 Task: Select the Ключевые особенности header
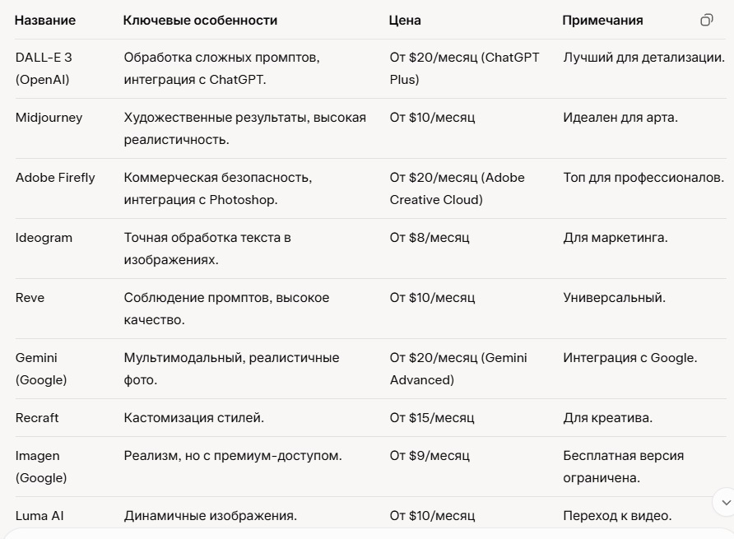(x=200, y=20)
